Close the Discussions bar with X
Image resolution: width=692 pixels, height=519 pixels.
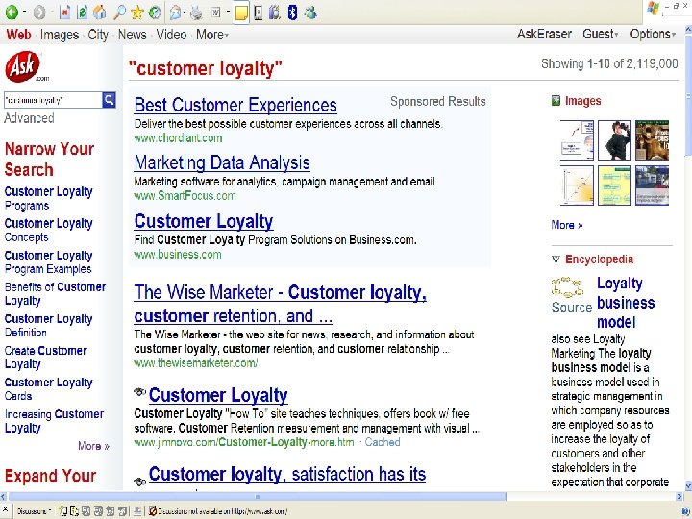click(x=6, y=509)
